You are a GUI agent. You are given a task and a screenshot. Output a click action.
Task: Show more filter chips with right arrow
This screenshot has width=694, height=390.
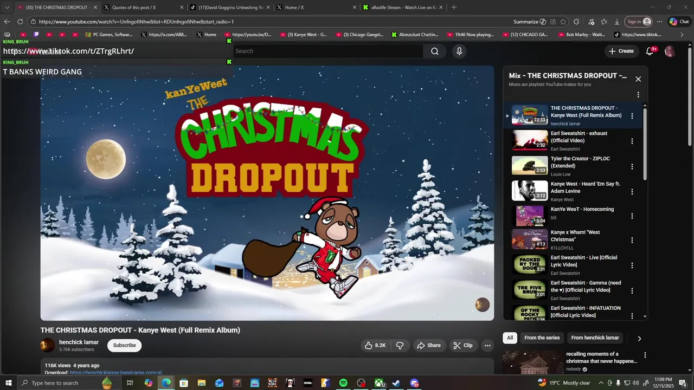639,339
